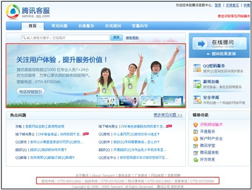The height and width of the screenshot is (190, 252).
Task: Click the 网站地图 footer link
Action: [157, 175]
